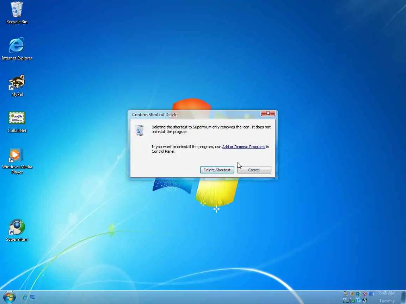Select the Internet Explorer desktop icon
The width and height of the screenshot is (406, 304).
pos(17,49)
